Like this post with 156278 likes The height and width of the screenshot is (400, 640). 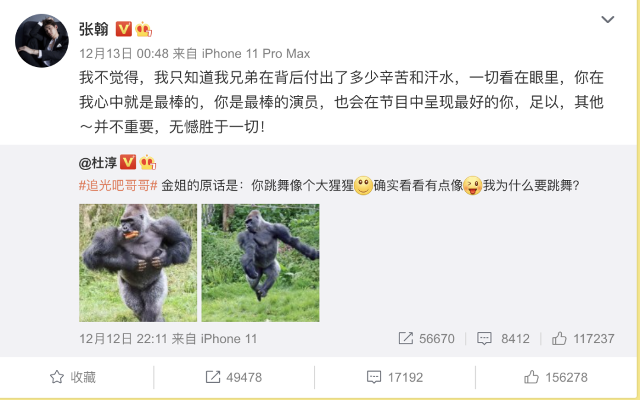click(556, 377)
